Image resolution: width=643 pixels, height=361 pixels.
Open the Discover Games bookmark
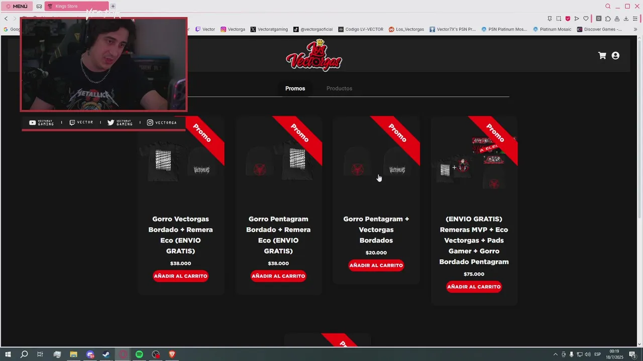pos(599,29)
